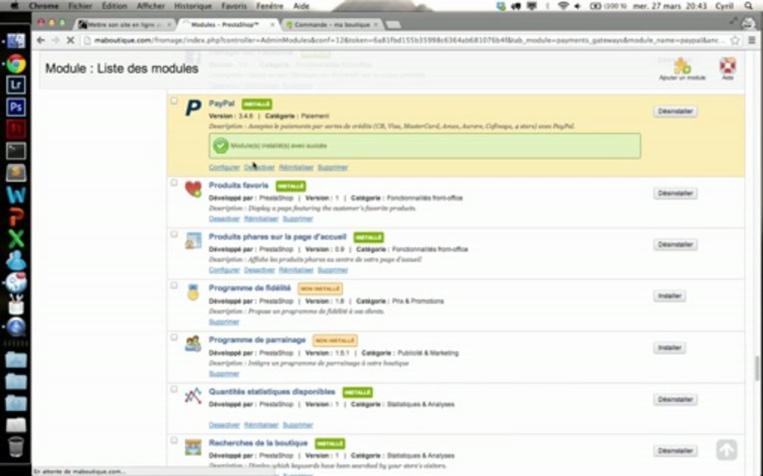
Task: Click the Configurer link under PayPal
Action: coord(225,167)
